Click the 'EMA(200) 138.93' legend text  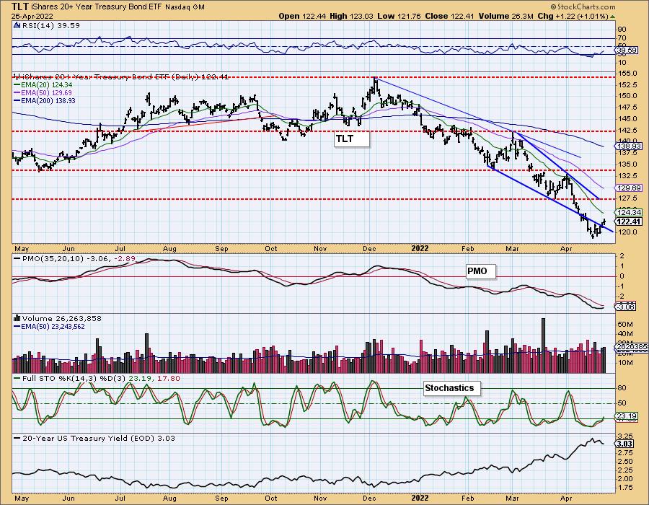pos(48,100)
